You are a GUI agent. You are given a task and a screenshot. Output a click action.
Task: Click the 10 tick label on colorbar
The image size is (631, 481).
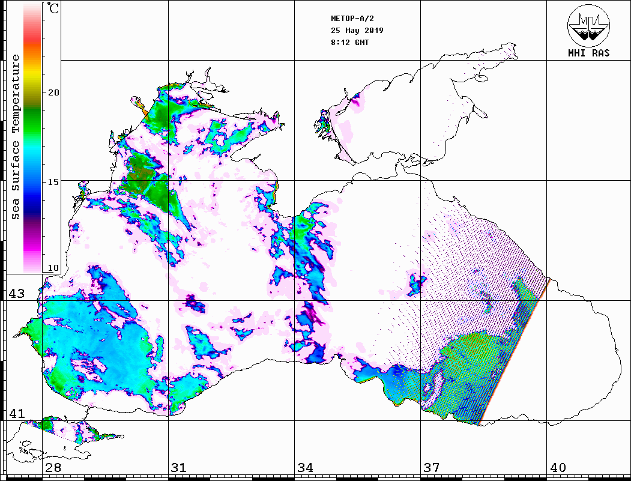click(x=53, y=268)
